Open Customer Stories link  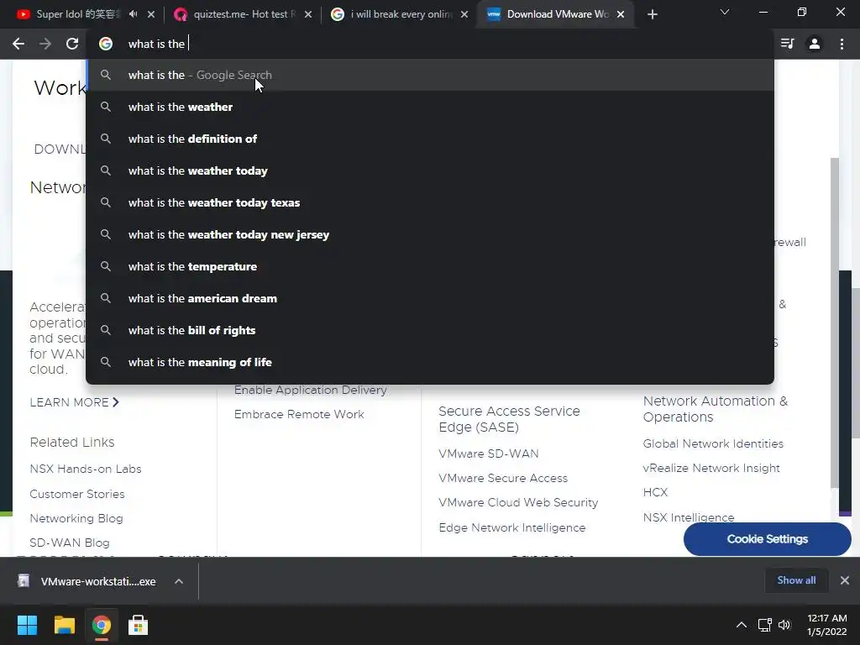click(x=76, y=494)
